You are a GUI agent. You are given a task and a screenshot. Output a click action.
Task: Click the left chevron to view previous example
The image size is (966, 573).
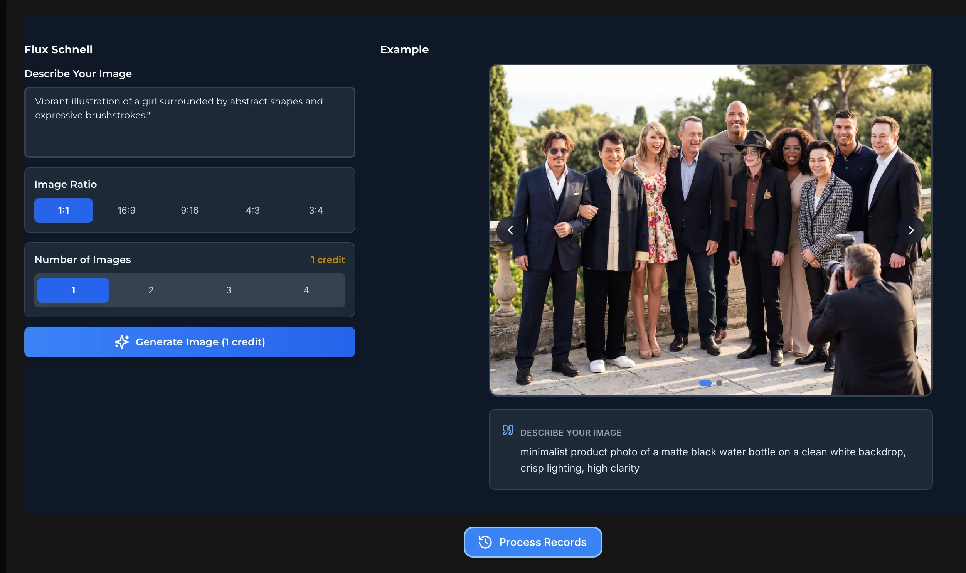(x=510, y=230)
